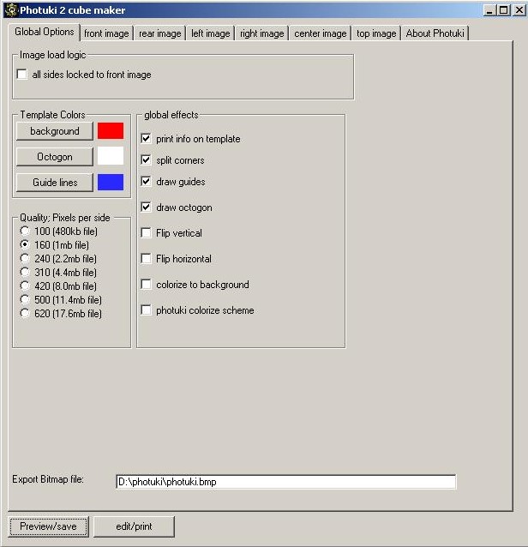Click the Guide lines color button
The height and width of the screenshot is (547, 528).
[55, 183]
